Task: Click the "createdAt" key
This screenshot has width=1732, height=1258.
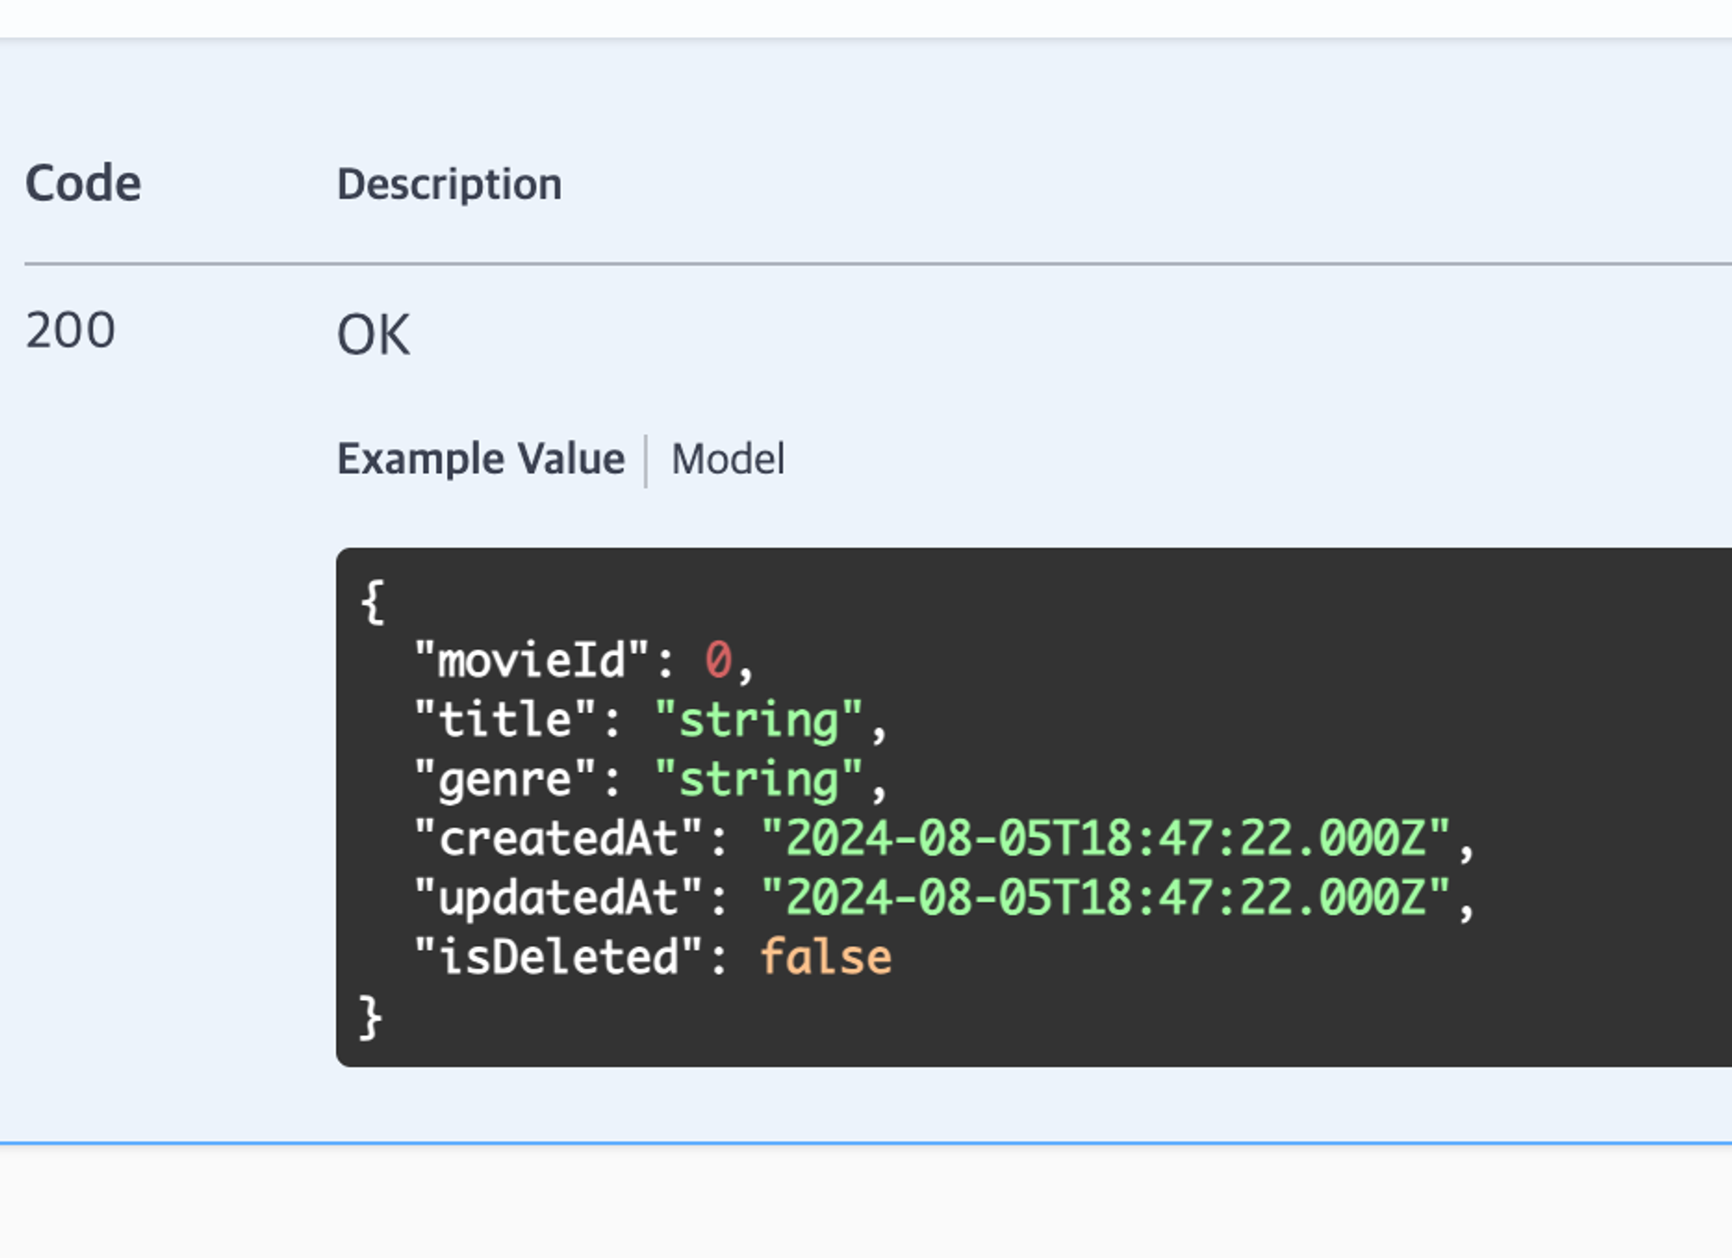Action: [x=559, y=839]
